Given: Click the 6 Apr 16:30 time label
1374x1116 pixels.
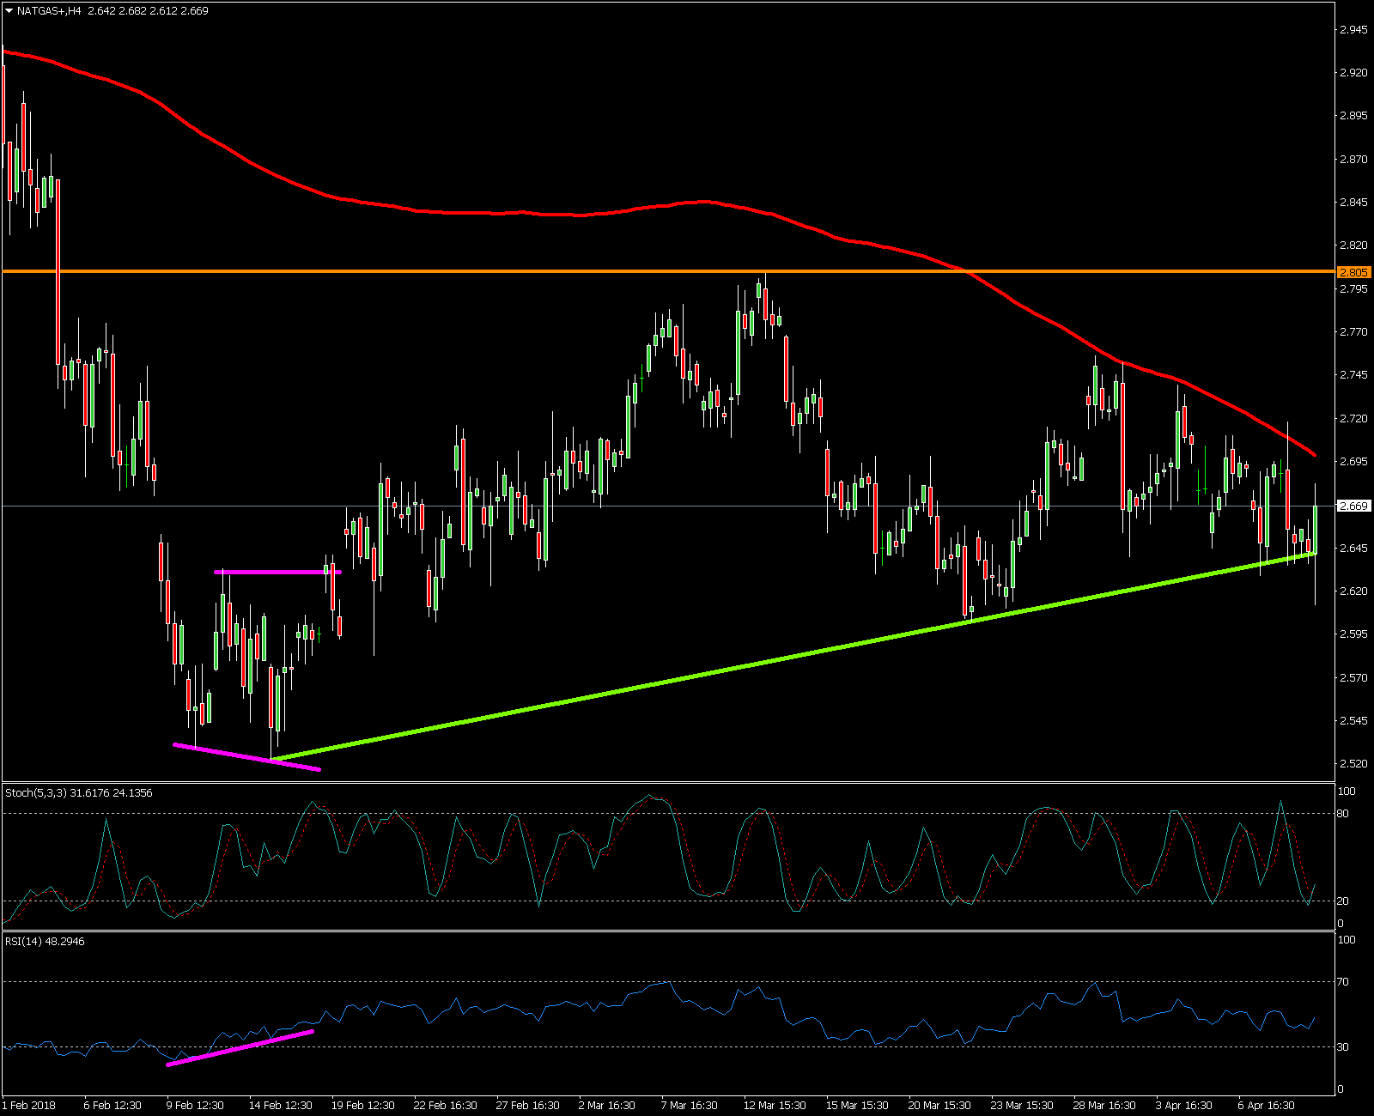Looking at the screenshot, I should point(1266,1105).
